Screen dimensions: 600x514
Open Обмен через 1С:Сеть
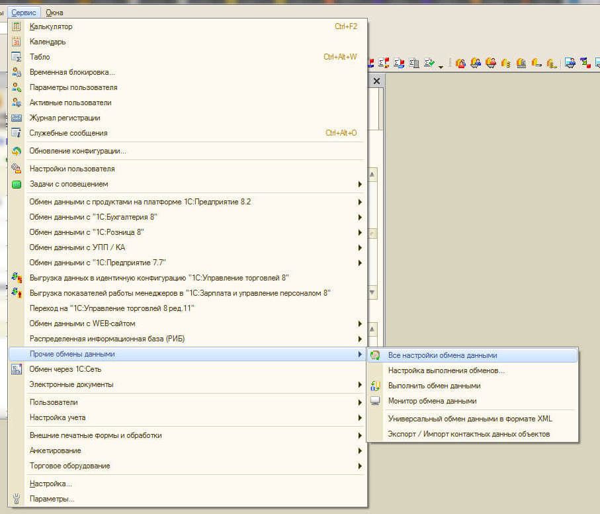[x=65, y=369]
